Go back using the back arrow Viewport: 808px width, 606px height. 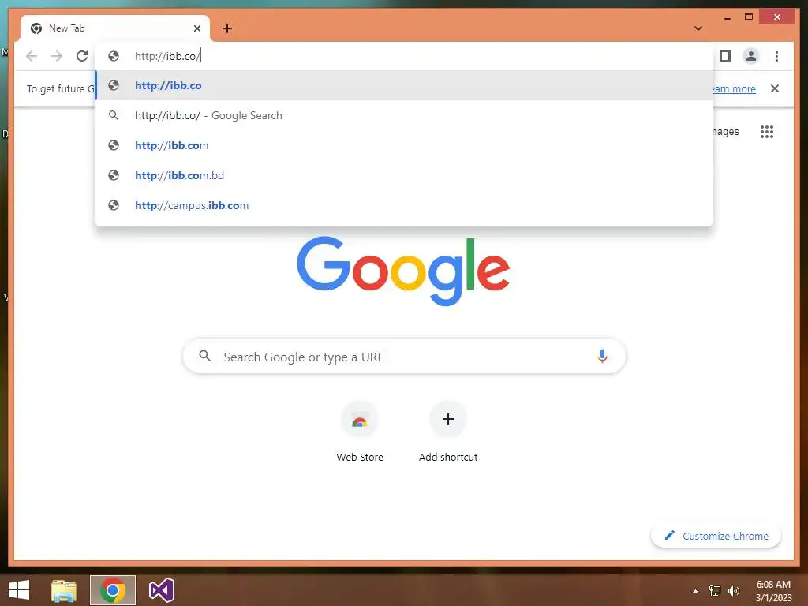tap(32, 56)
